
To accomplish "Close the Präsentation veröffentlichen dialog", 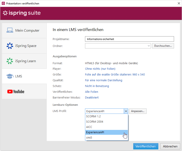I will pyautogui.click(x=179, y=3).
